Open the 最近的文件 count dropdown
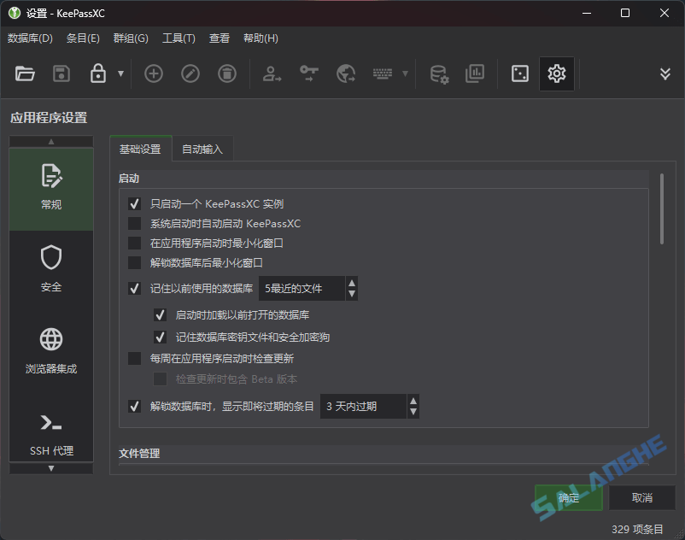Image resolution: width=685 pixels, height=540 pixels. click(x=299, y=288)
